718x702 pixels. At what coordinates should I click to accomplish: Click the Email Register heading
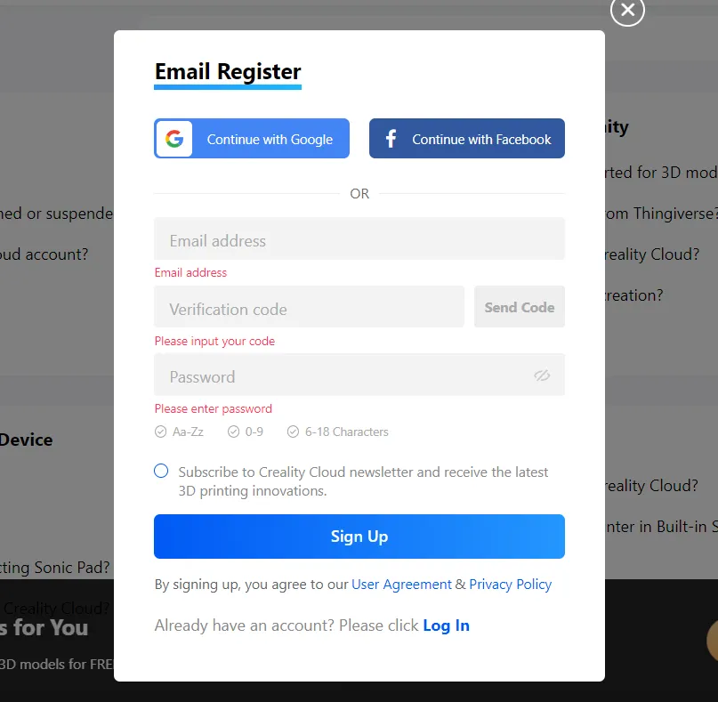click(x=228, y=72)
